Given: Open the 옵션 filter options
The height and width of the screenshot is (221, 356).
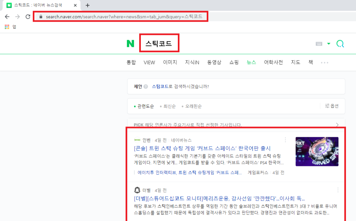Looking at the screenshot, I should pos(332,106).
